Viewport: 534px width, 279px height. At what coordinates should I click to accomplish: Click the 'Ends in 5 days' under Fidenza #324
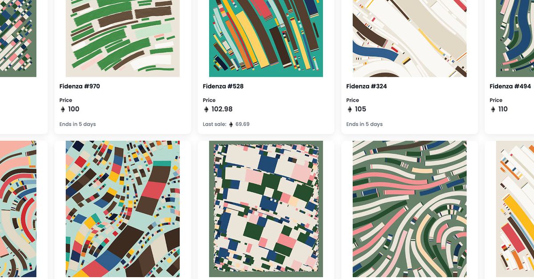364,124
